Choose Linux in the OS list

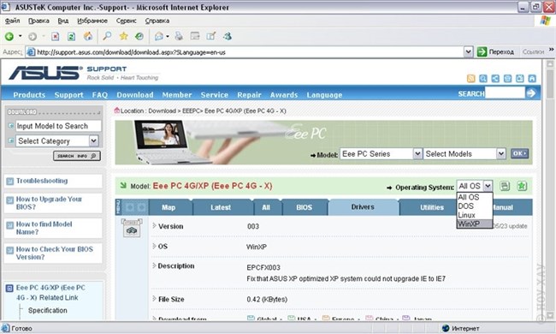pos(474,215)
